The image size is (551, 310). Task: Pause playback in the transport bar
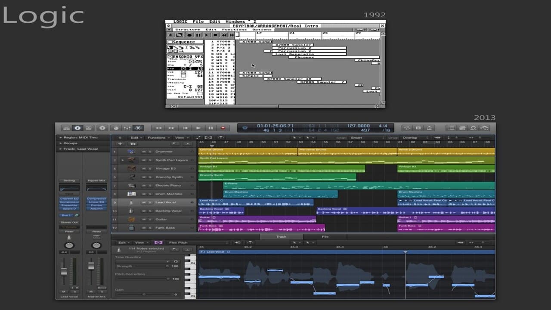[210, 128]
